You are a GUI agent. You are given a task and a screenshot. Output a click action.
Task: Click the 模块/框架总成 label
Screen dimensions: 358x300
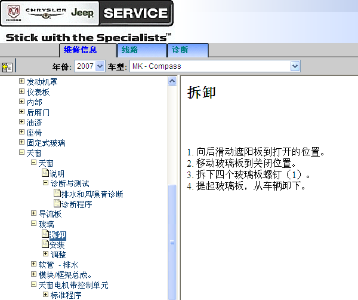tap(65, 275)
